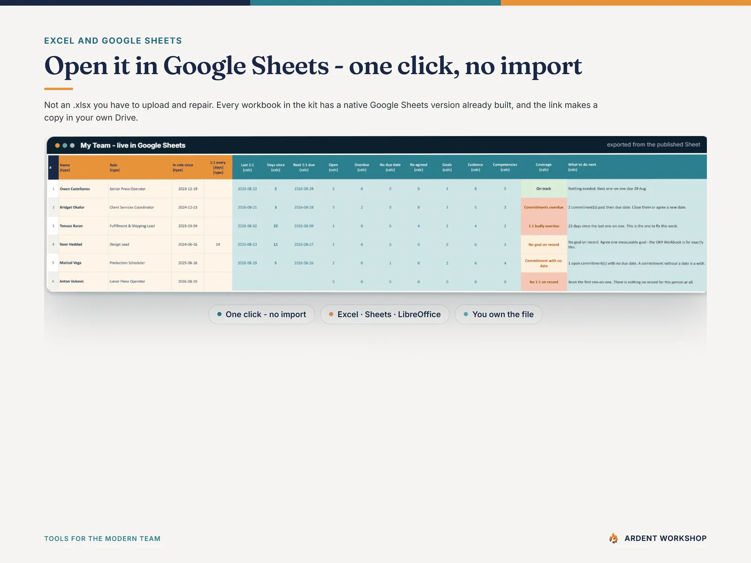Image resolution: width=751 pixels, height=563 pixels.
Task: Click the 'Production Scheduler' role cell
Action: click(139, 263)
